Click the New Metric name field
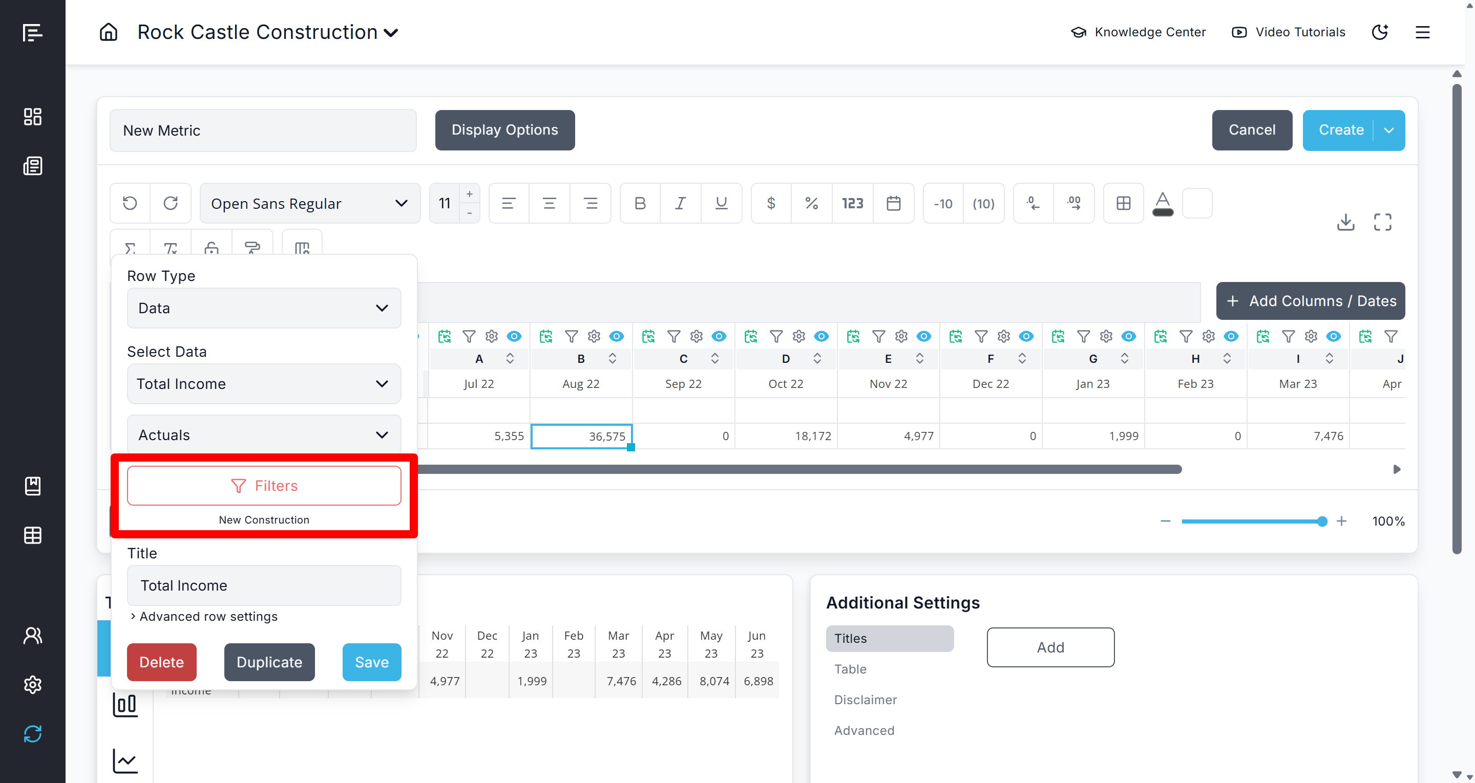 click(263, 130)
